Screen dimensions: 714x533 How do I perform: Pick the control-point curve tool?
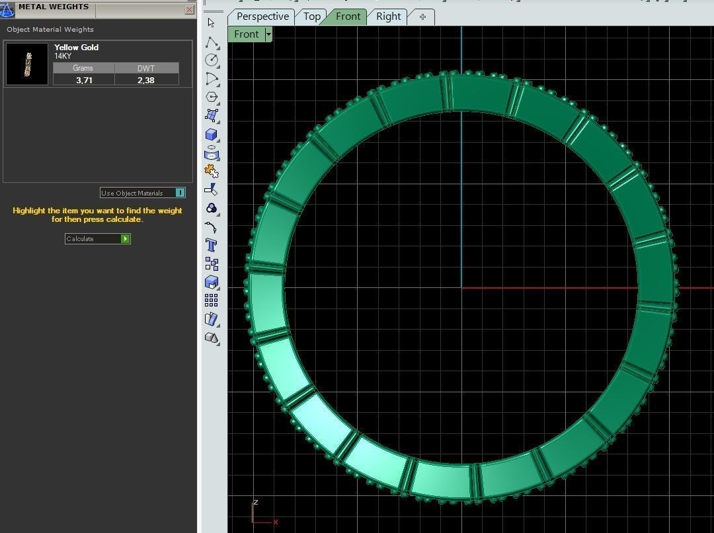tap(212, 79)
